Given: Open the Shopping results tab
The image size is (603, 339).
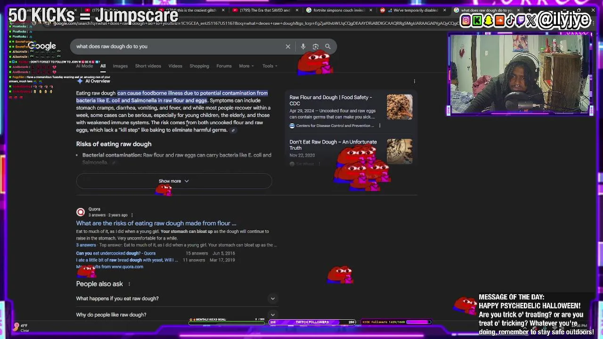Looking at the screenshot, I should (x=199, y=66).
